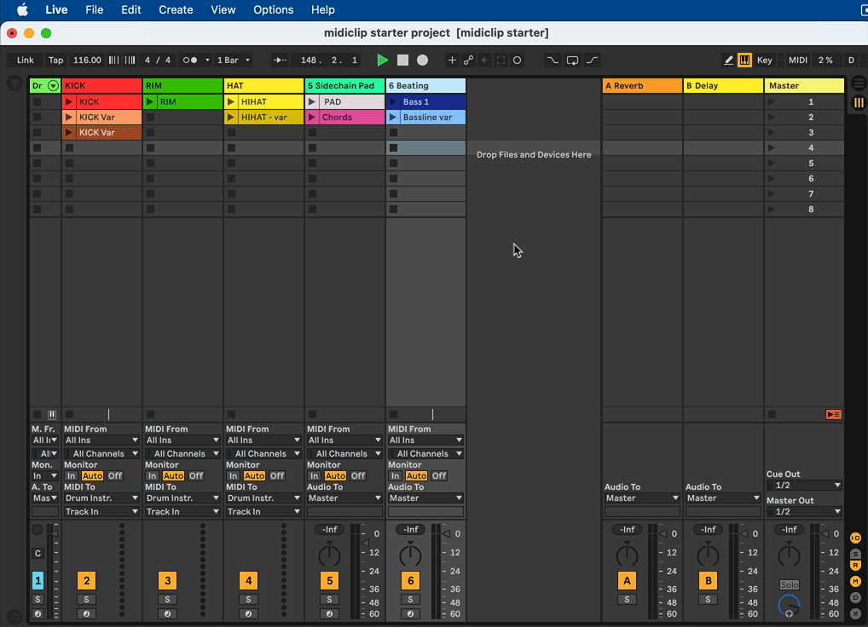This screenshot has height=627, width=868.
Task: Click Back to Arrangement button in Master
Action: pos(833,415)
